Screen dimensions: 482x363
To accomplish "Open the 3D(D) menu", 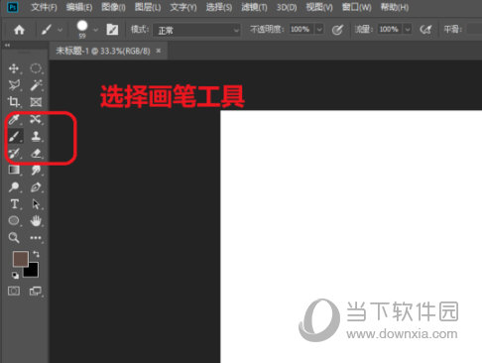I will pos(287,7).
